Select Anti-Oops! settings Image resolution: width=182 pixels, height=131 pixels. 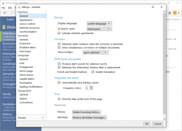click(25, 52)
